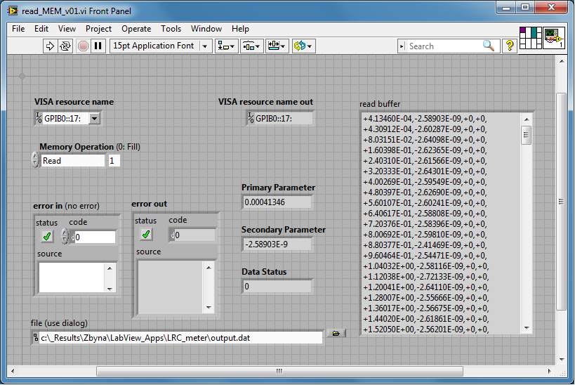
Task: Open the Edit menu
Action: coord(41,29)
